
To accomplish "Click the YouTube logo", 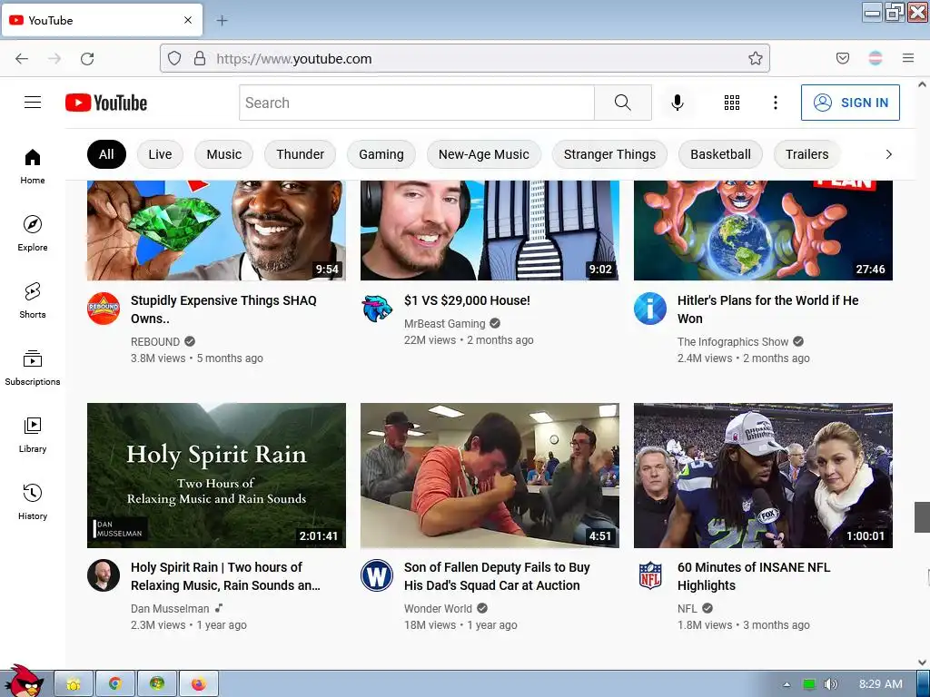I will 106,103.
